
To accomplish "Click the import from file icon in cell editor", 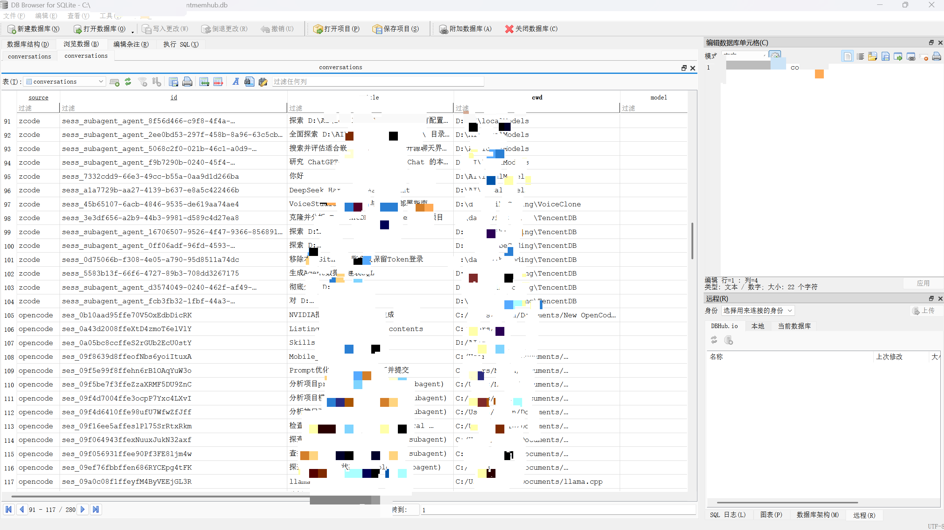I will click(873, 57).
